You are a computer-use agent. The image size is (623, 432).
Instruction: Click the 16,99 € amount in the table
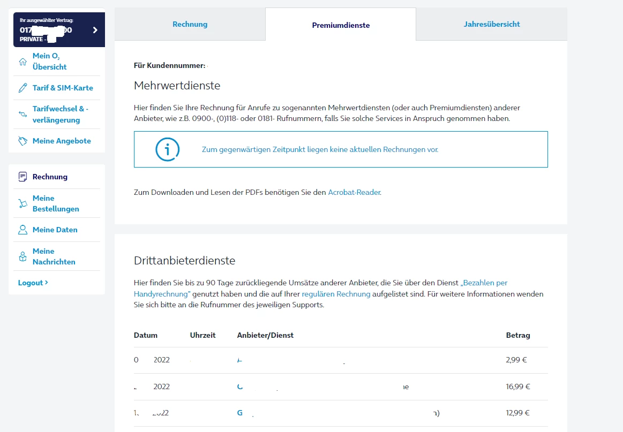point(517,386)
